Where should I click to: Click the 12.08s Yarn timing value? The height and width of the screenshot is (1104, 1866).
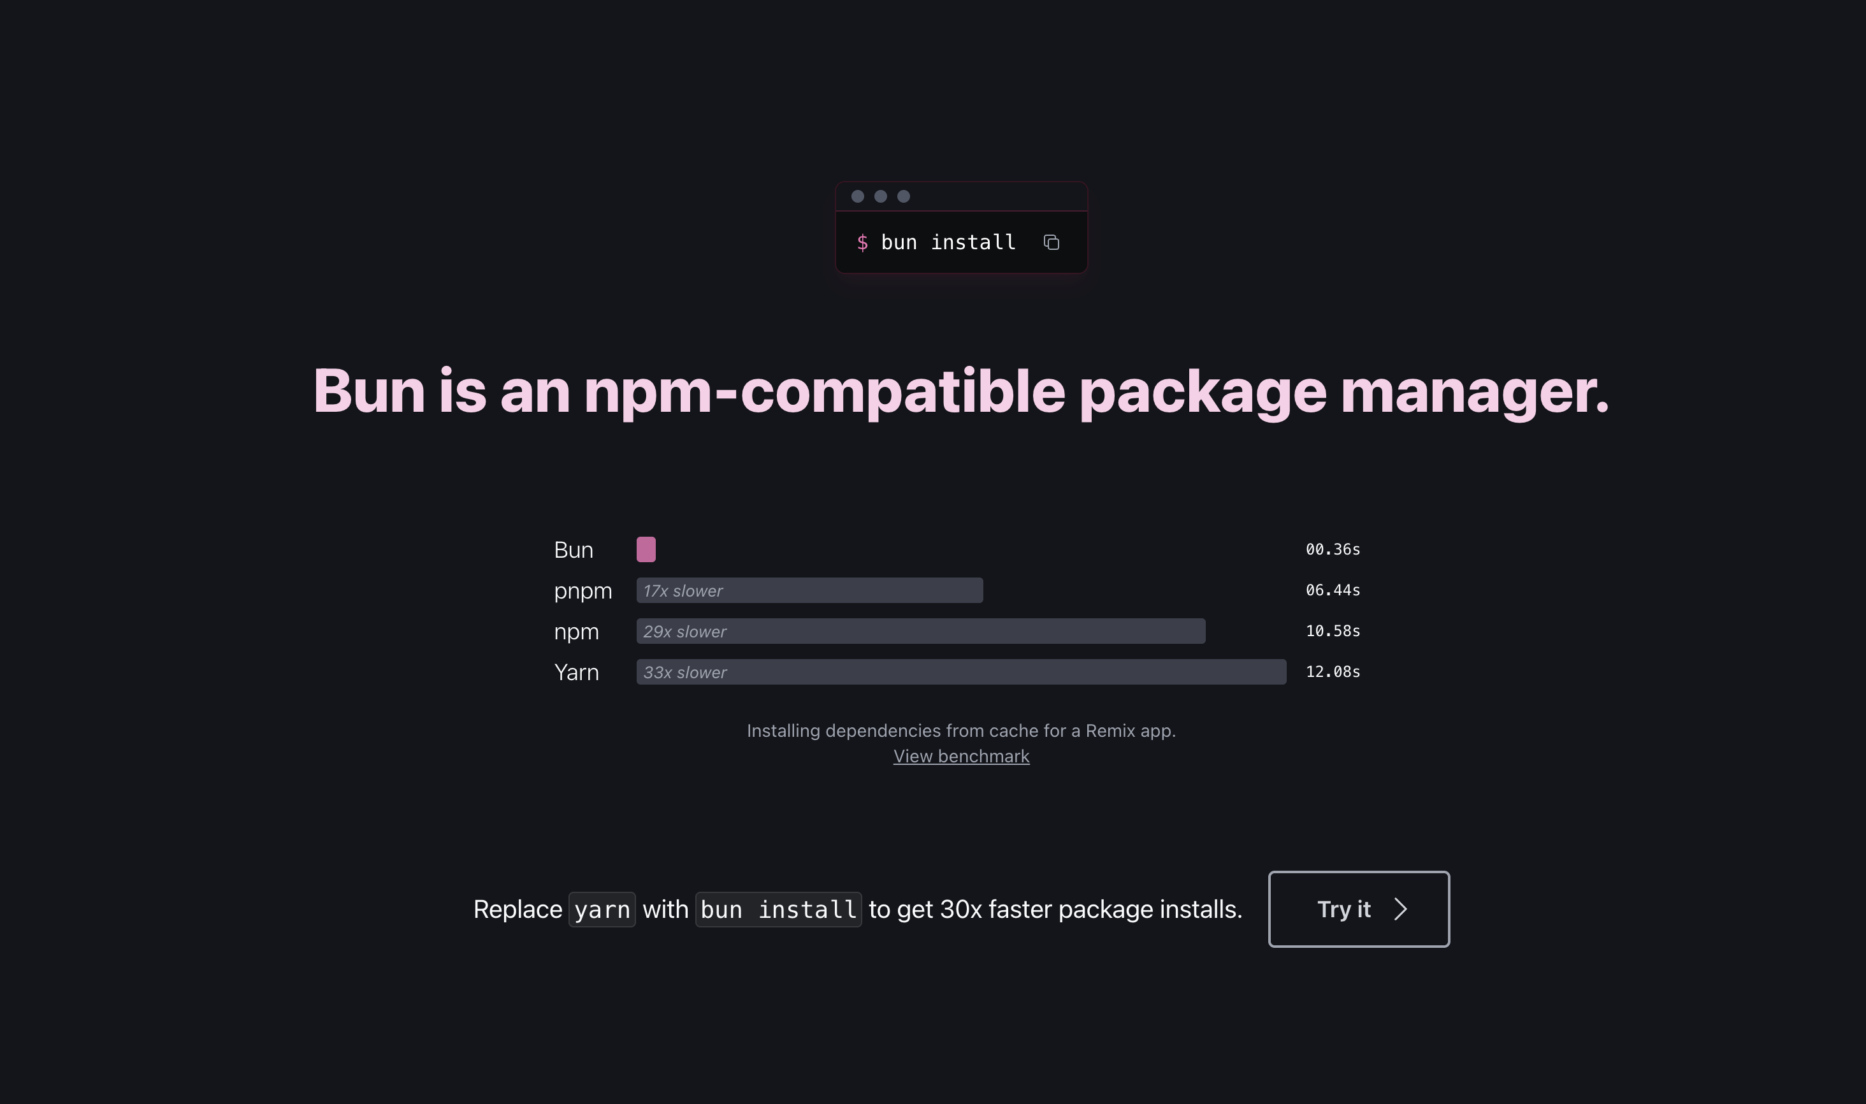(x=1333, y=672)
